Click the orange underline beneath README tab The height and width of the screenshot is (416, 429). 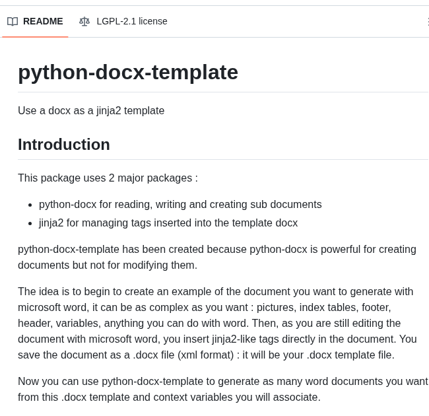(x=36, y=36)
